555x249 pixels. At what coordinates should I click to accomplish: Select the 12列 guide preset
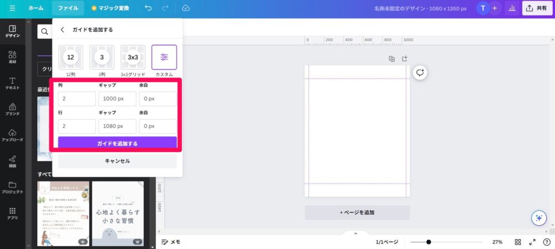(70, 58)
